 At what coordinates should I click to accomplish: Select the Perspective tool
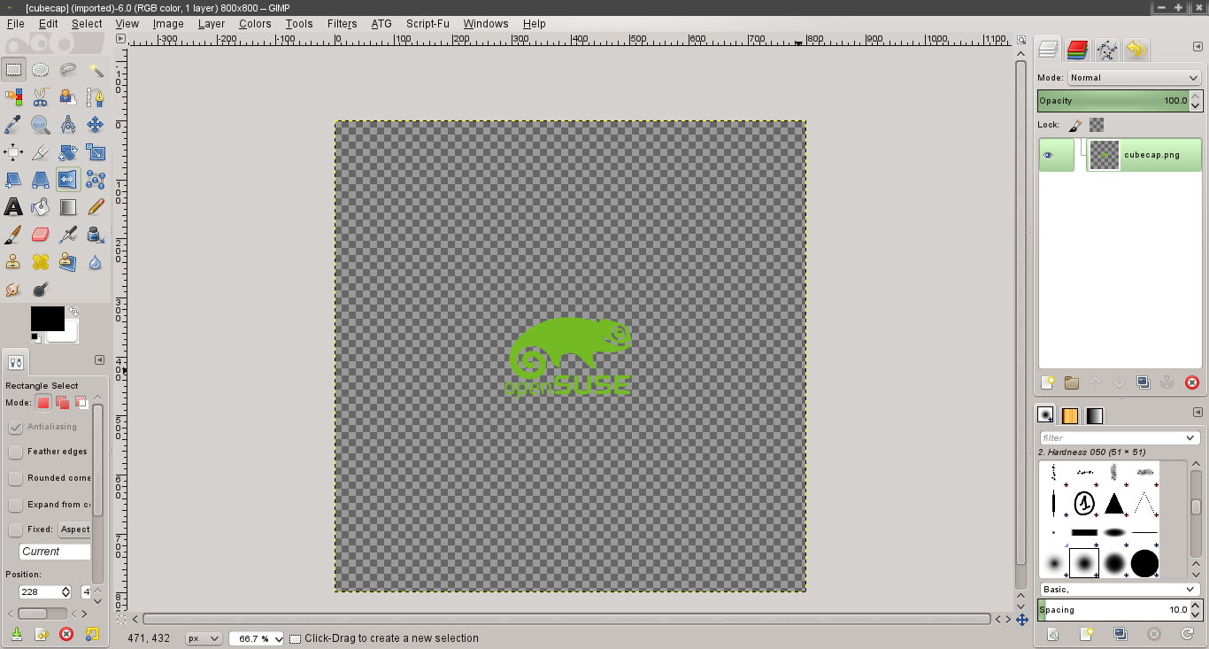click(x=41, y=180)
